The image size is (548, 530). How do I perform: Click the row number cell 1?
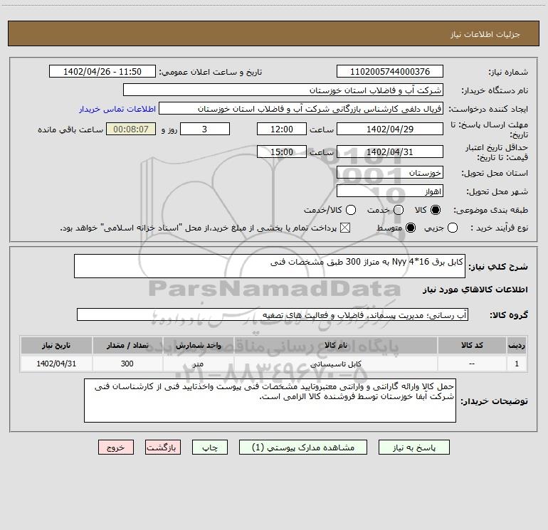(x=517, y=364)
